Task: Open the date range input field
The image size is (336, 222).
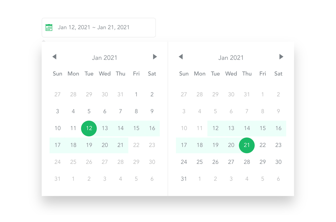Action: (99, 27)
